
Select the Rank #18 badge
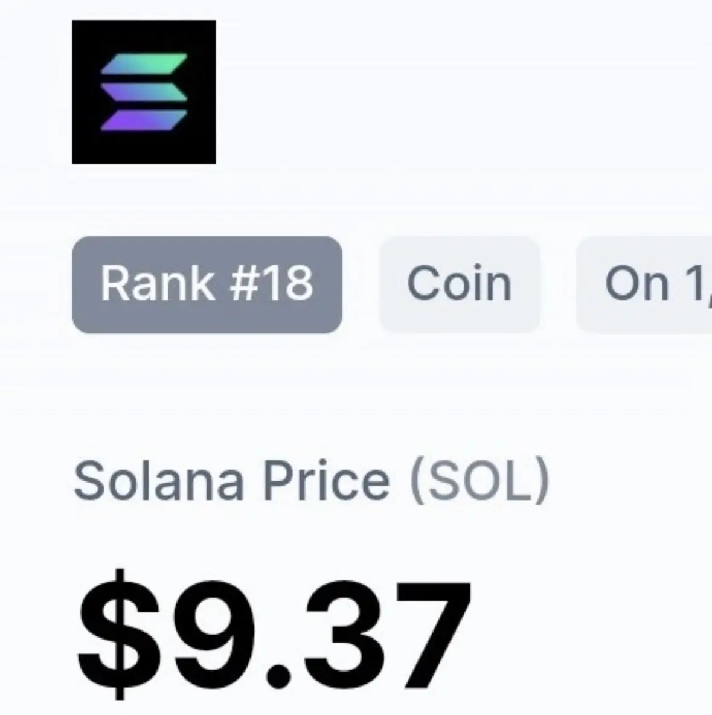point(207,284)
